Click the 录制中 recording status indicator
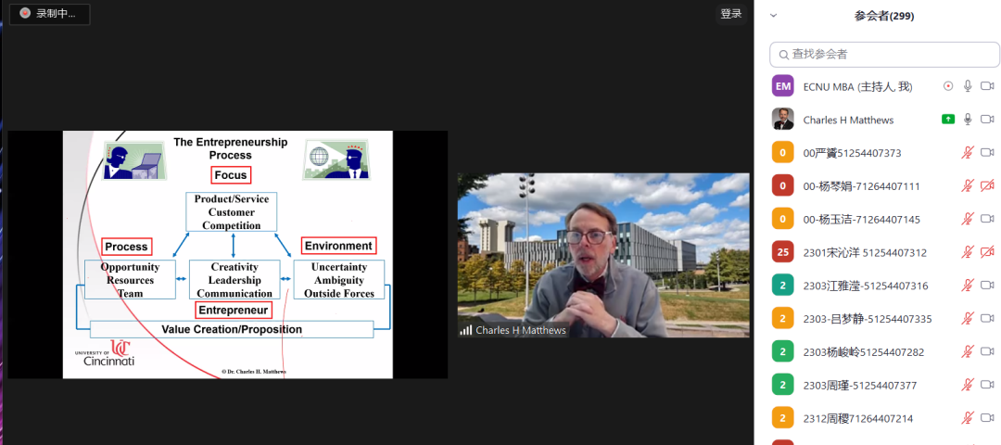Image resolution: width=1001 pixels, height=445 pixels. [x=49, y=14]
